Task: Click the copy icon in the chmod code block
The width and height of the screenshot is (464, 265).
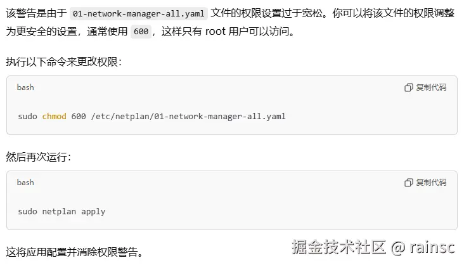Action: click(x=408, y=87)
